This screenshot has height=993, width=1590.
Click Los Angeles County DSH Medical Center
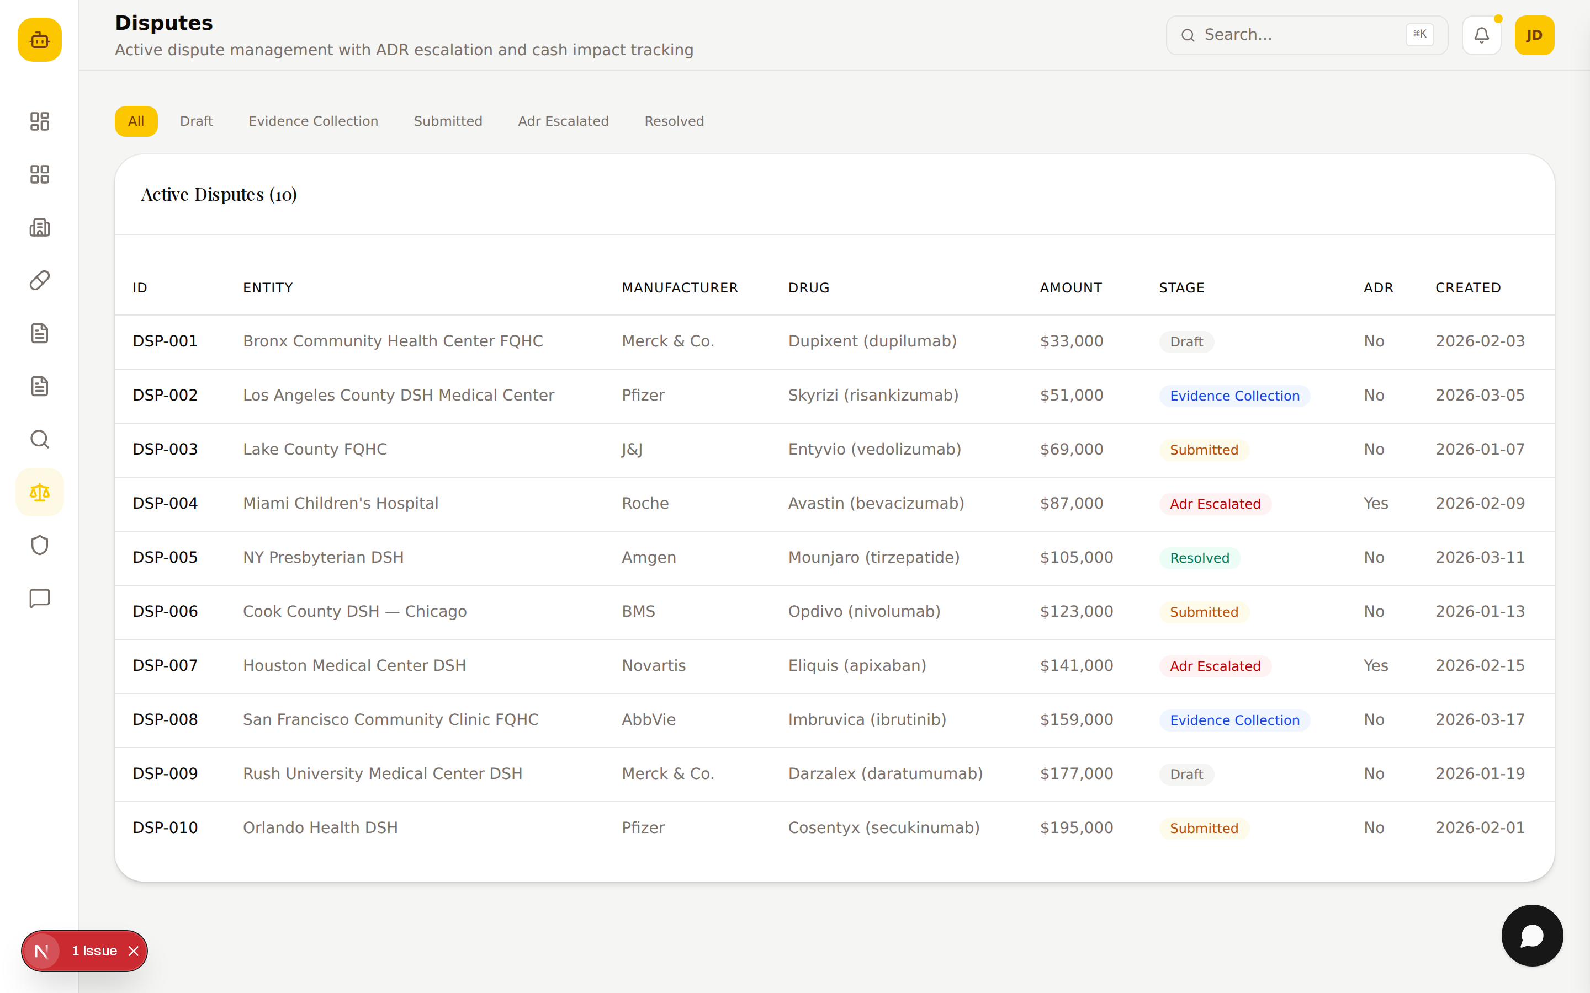coord(399,396)
